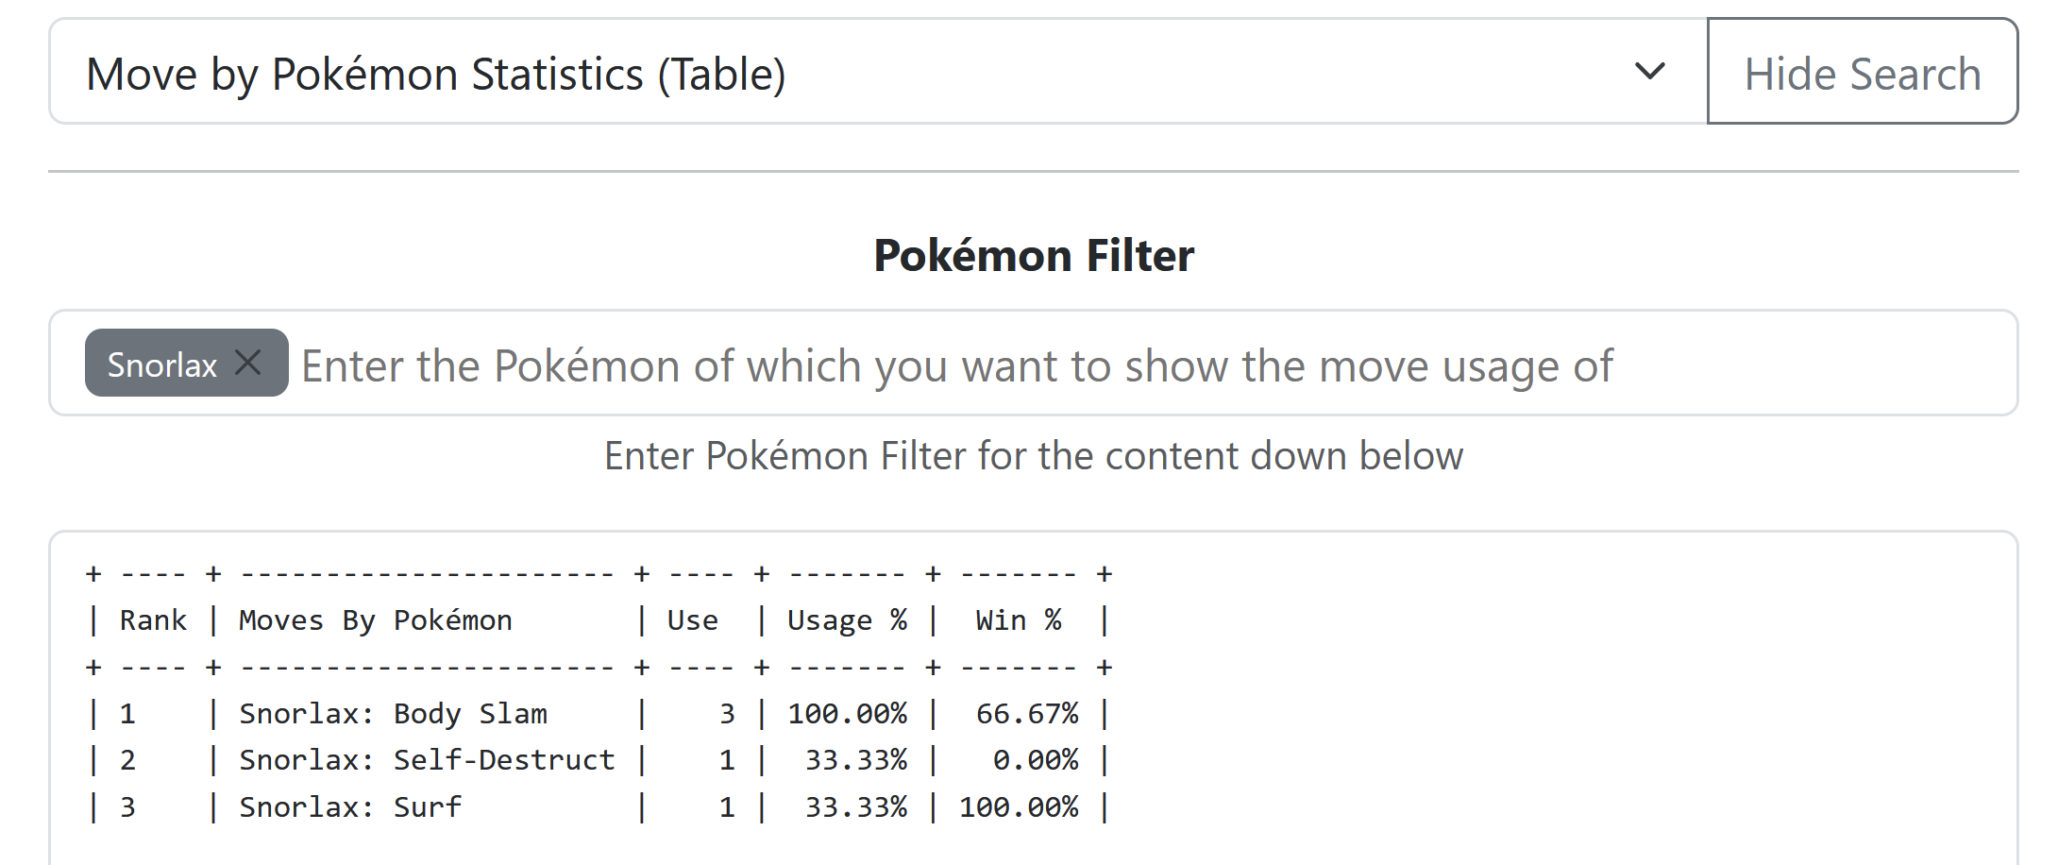2058x865 pixels.
Task: Click the 100.00% win value for Surf
Action: tap(1018, 807)
